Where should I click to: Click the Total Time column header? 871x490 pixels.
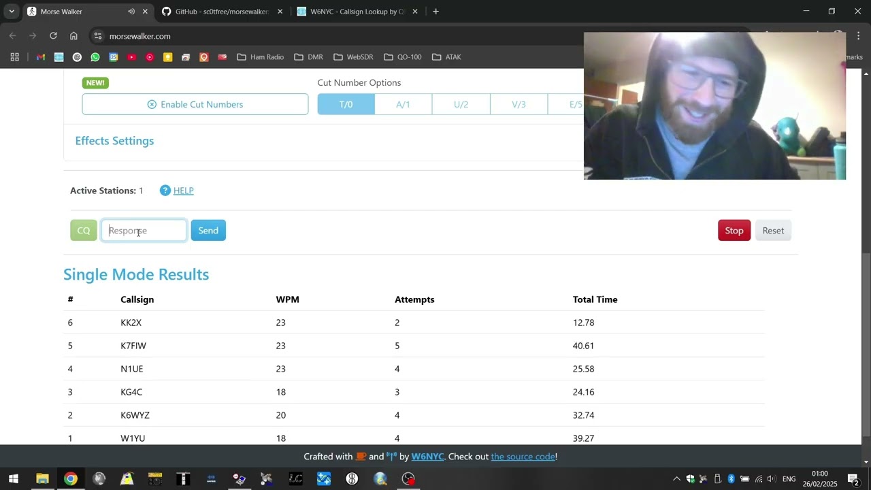(595, 299)
